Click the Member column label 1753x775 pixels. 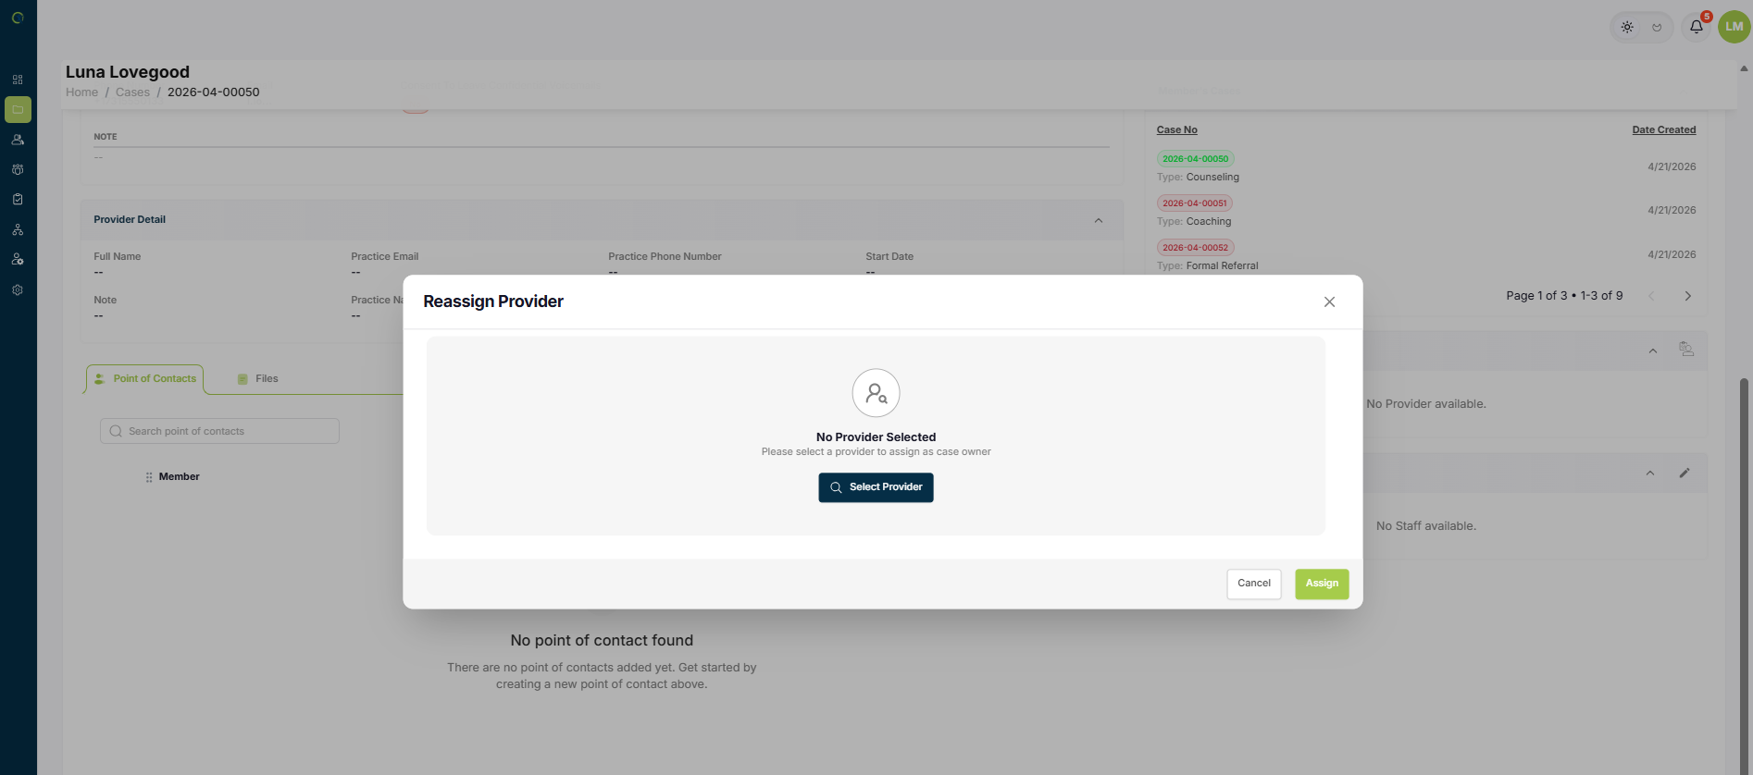point(179,477)
